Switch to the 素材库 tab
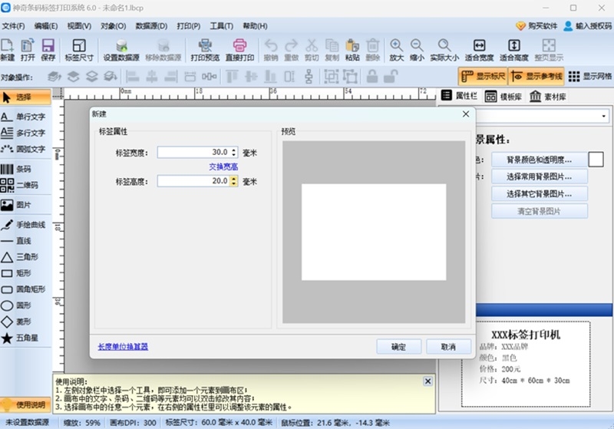Screen dimensions: 614x429 point(548,96)
